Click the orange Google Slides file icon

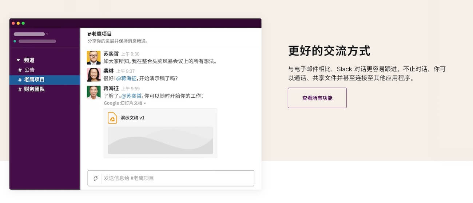[x=112, y=118]
